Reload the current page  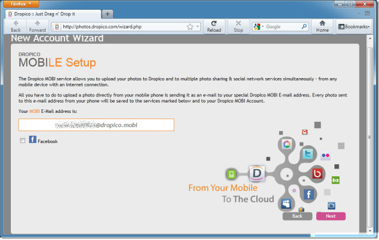tap(214, 27)
